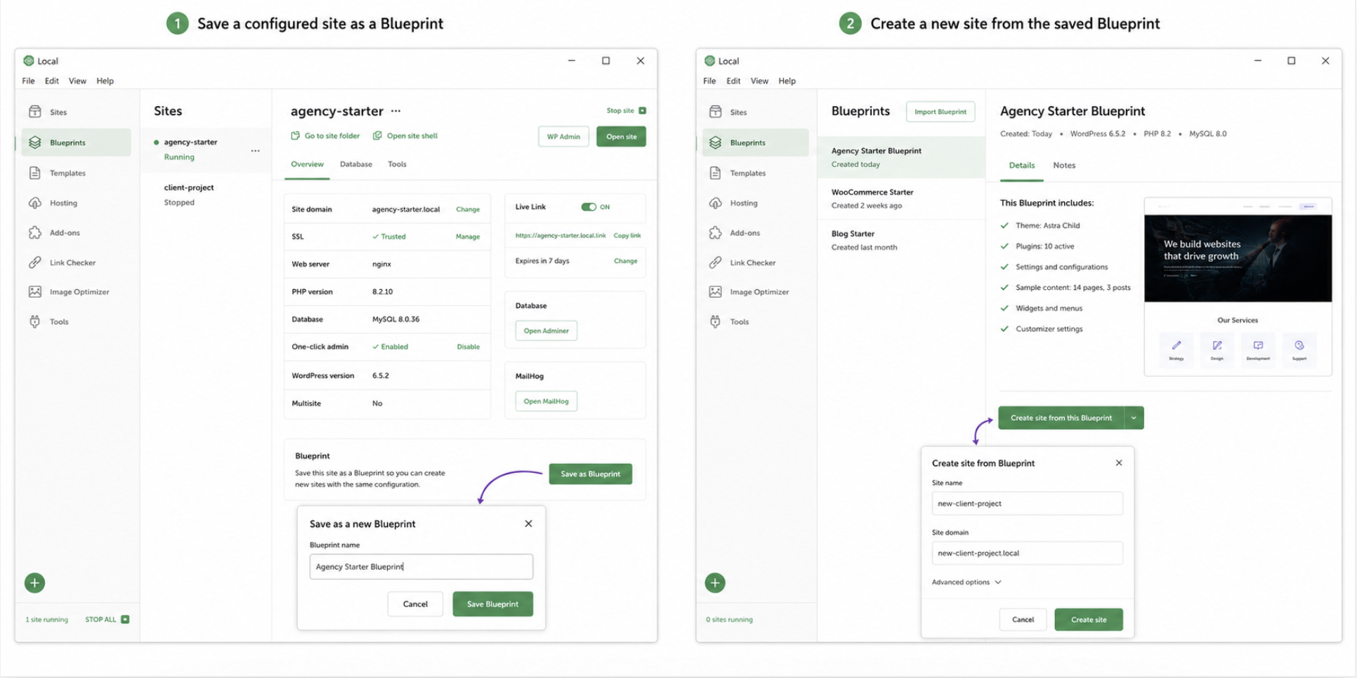Viewport: 1357px width, 678px height.
Task: Cancel the Create site from Blueprint dialog
Action: pyautogui.click(x=1023, y=619)
